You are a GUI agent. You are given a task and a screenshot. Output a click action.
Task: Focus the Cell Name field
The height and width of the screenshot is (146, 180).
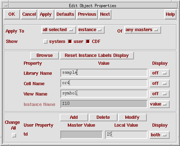click(104, 83)
